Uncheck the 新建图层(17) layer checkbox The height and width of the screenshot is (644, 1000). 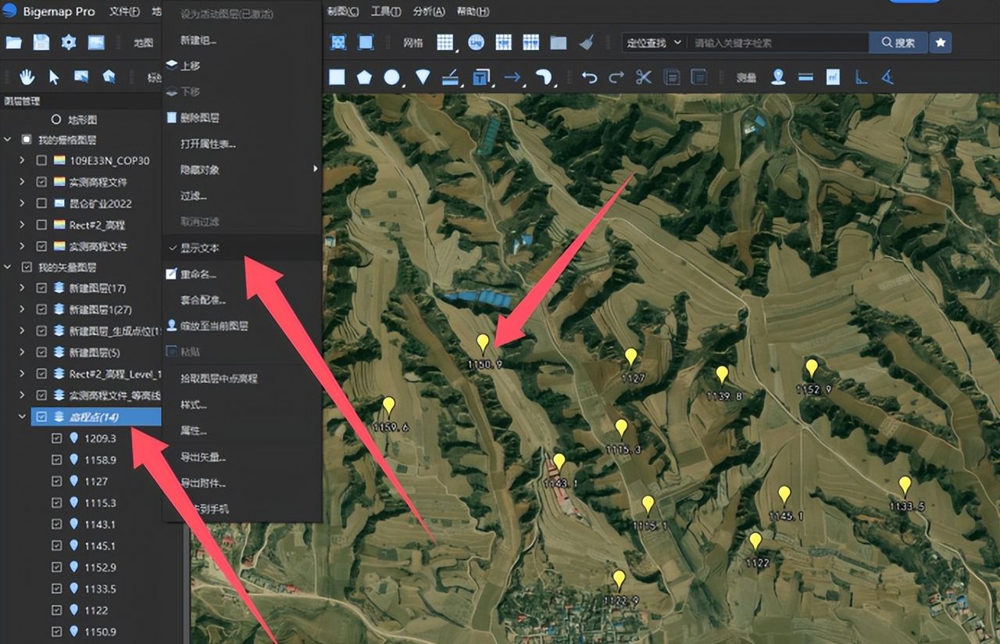[x=42, y=288]
